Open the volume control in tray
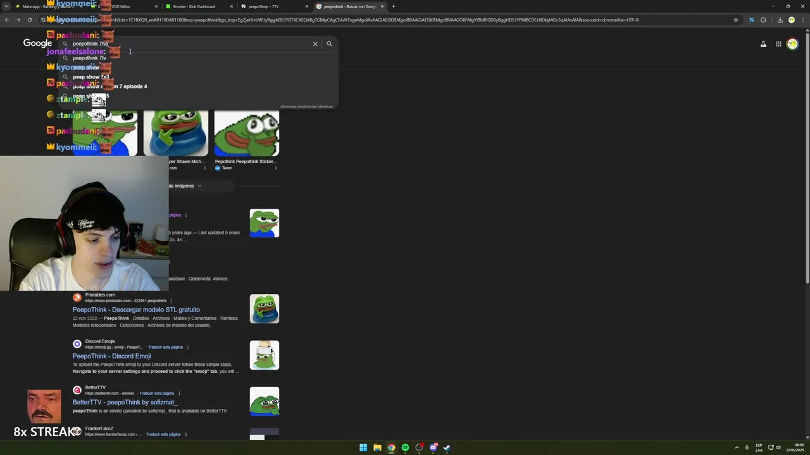810x455 pixels. coord(778,447)
